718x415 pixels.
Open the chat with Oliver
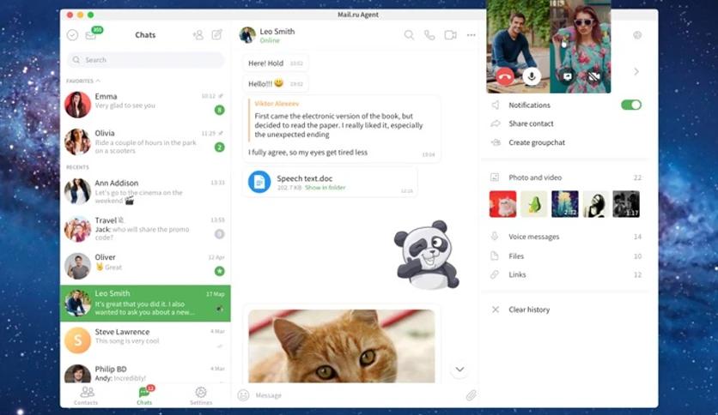point(145,266)
